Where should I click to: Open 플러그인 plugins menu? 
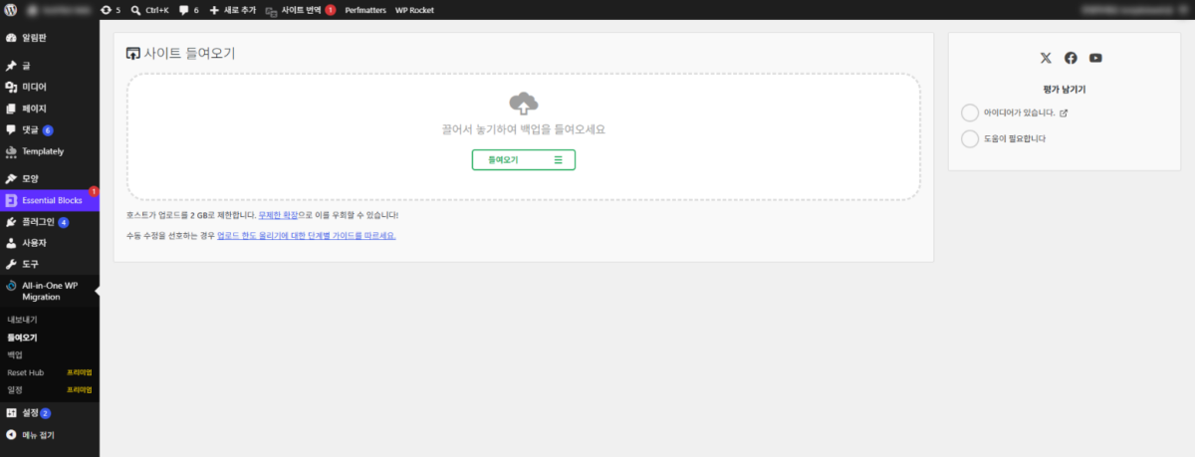click(50, 222)
